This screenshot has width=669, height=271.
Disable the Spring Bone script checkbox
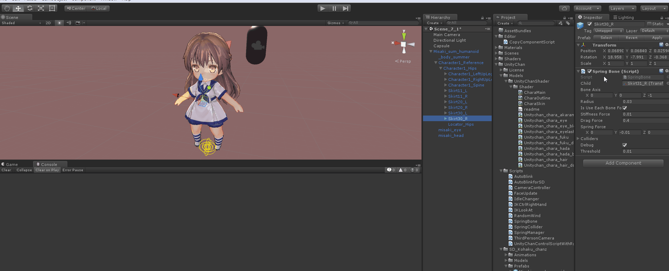pos(590,71)
